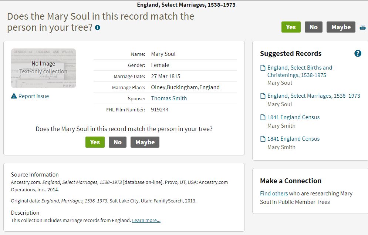This screenshot has height=235, width=368.
Task: Click the No Image census thumbnail
Action: pyautogui.click(x=43, y=68)
